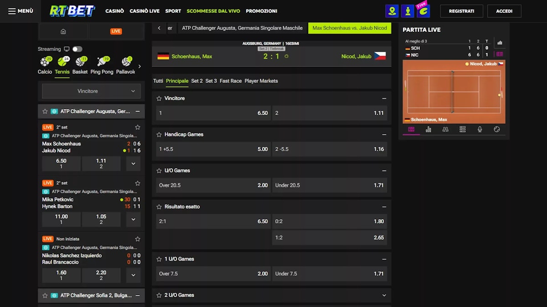547x307 pixels.
Task: Bet on Vincitore 1 at 6.50 in main panel
Action: coord(213,113)
